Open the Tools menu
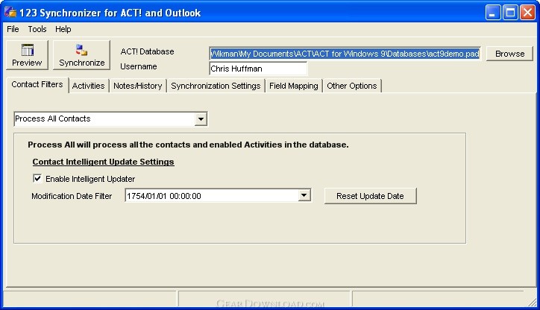Viewport: 540px width, 310px height. 37,29
